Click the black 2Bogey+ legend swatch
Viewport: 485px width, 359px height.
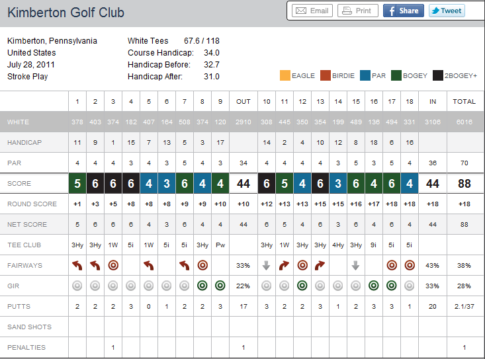click(437, 75)
